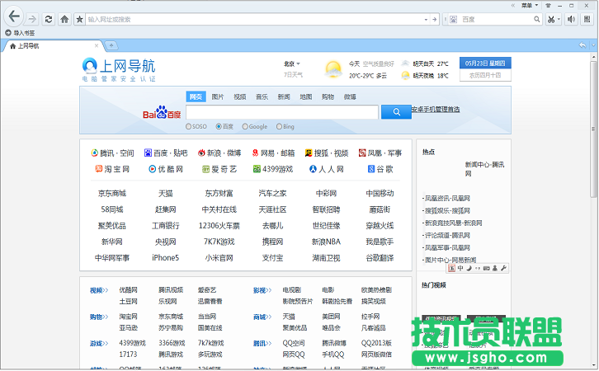
Task: Select the Google radio button
Action: [x=245, y=126]
